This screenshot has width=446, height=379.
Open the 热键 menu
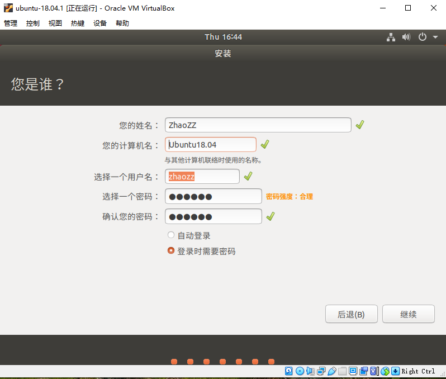click(78, 23)
